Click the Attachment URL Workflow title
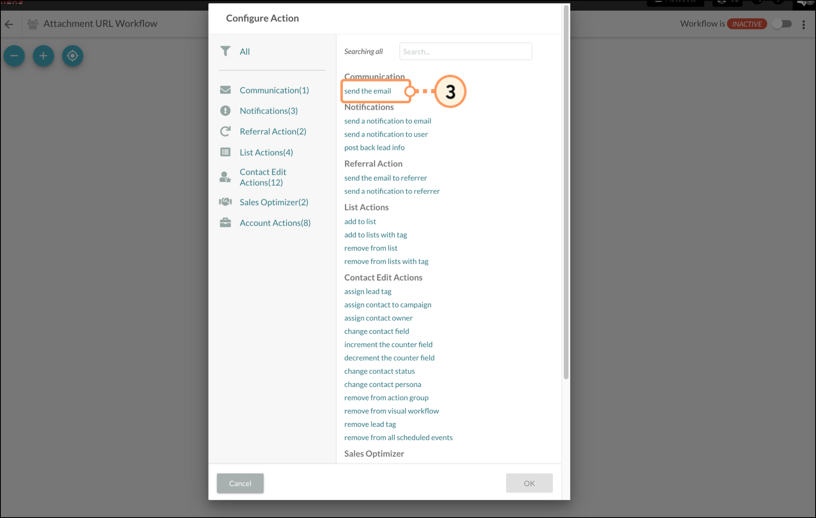This screenshot has width=816, height=518. click(x=100, y=24)
